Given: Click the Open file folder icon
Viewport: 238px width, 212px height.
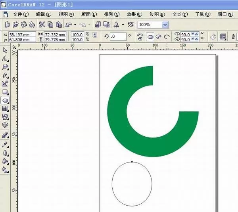Looking at the screenshot, I should click(15, 25).
